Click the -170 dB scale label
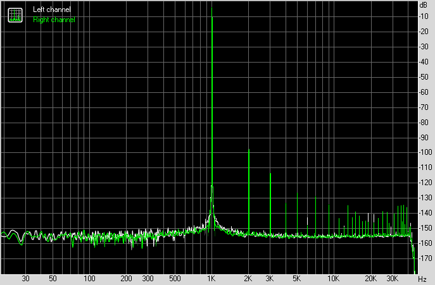Viewport: 435px width, 285px height. [426, 258]
